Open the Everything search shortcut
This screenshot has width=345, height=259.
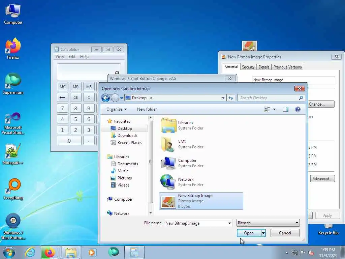pos(13,190)
